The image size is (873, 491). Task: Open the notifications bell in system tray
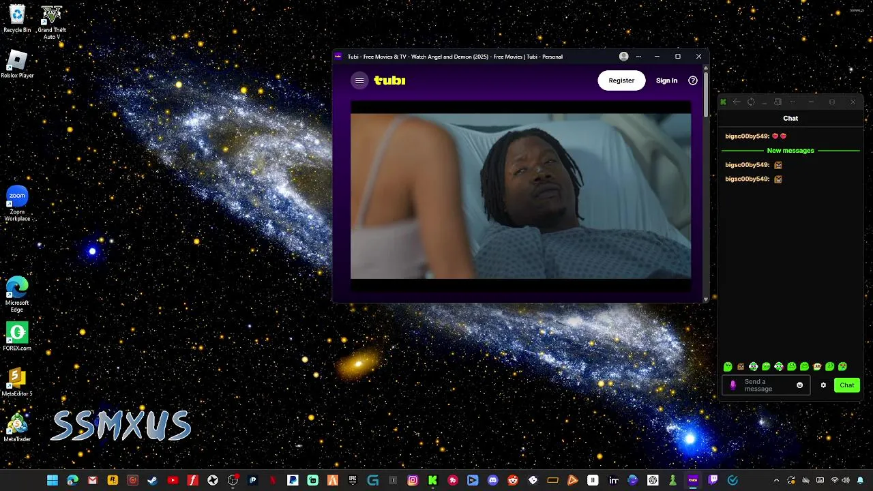tap(860, 480)
